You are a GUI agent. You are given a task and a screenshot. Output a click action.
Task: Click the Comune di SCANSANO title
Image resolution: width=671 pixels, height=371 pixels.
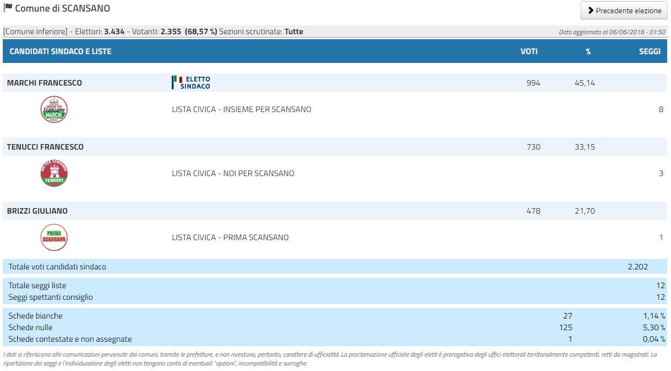pos(62,8)
